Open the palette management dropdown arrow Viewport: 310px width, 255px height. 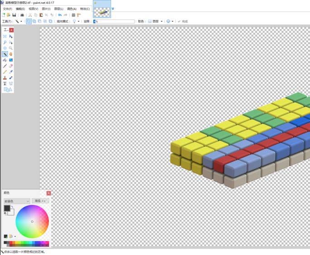[x=15, y=236]
